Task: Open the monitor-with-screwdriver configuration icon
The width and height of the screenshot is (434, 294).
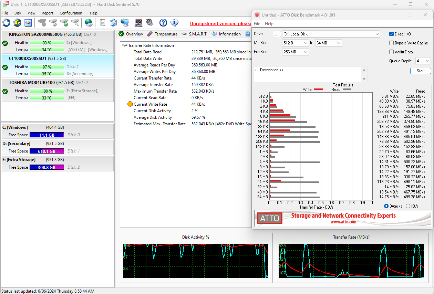Action: pos(138,23)
